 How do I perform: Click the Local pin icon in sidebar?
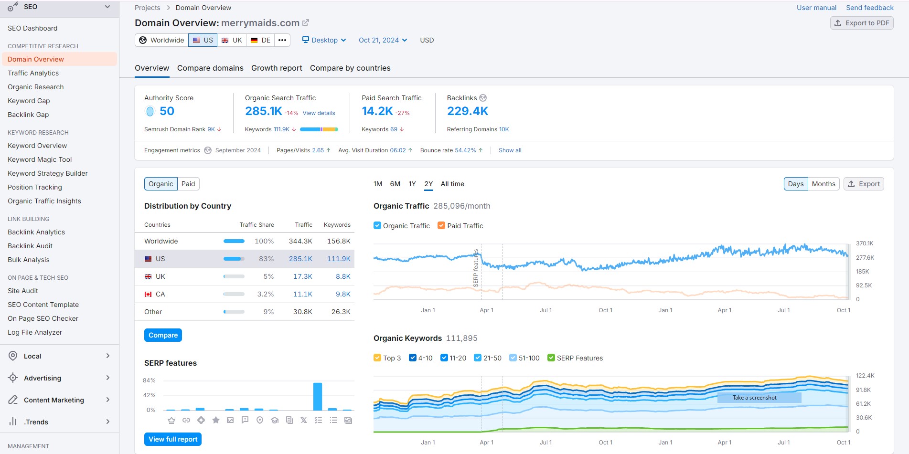coord(13,356)
